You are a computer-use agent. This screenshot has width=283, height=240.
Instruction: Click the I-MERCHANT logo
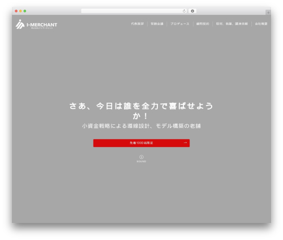(36, 24)
